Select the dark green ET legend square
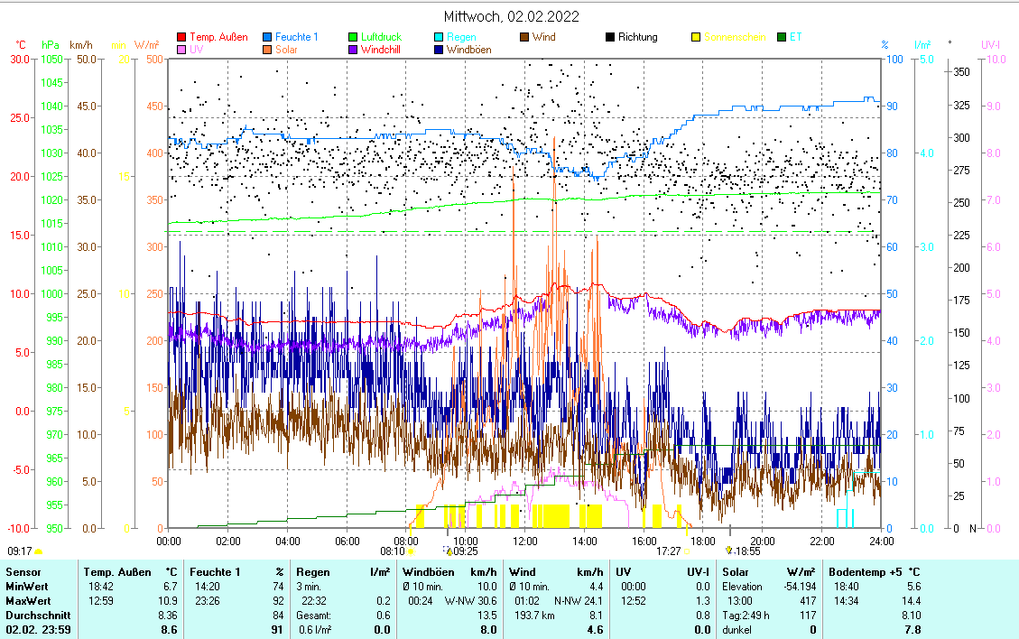This screenshot has width=1019, height=639. coord(782,38)
